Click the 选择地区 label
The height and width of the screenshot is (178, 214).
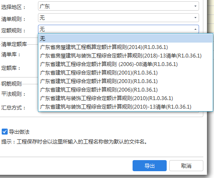click(13, 7)
